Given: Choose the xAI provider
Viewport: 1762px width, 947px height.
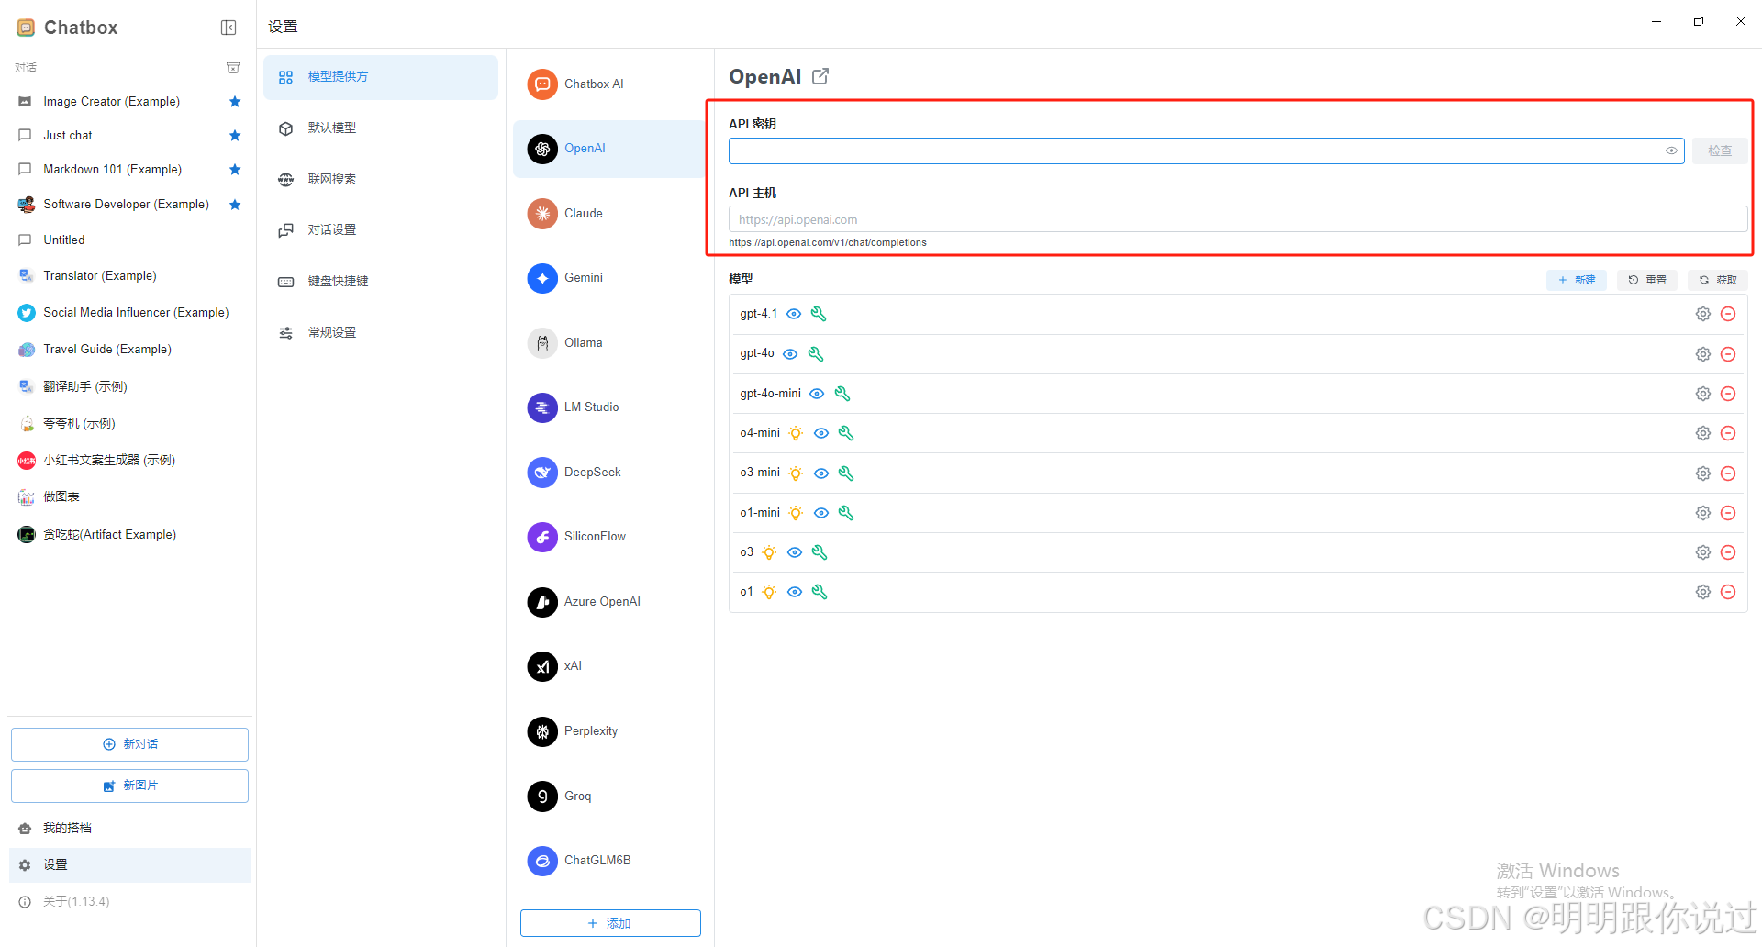Looking at the screenshot, I should click(609, 665).
